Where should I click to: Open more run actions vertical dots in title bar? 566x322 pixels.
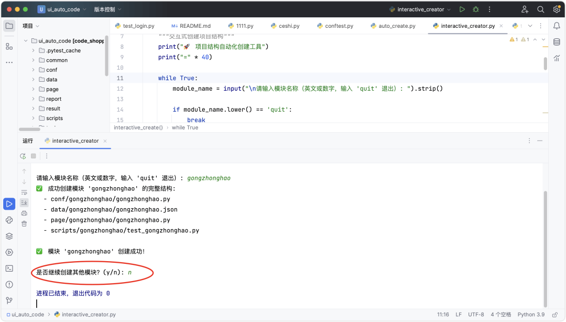(489, 9)
